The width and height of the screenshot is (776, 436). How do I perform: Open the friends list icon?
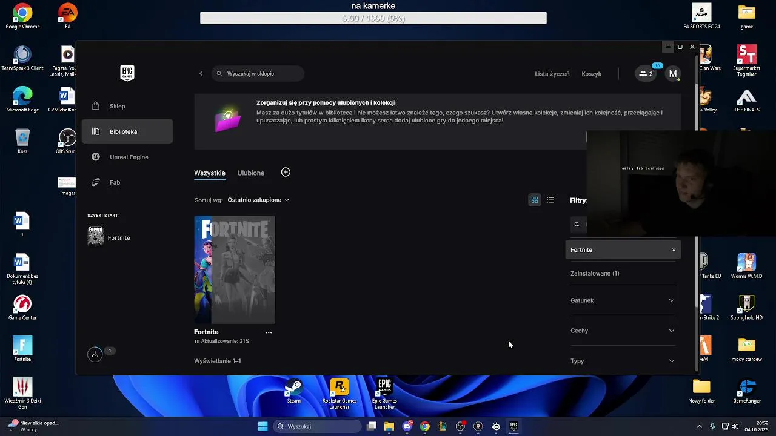(x=646, y=74)
